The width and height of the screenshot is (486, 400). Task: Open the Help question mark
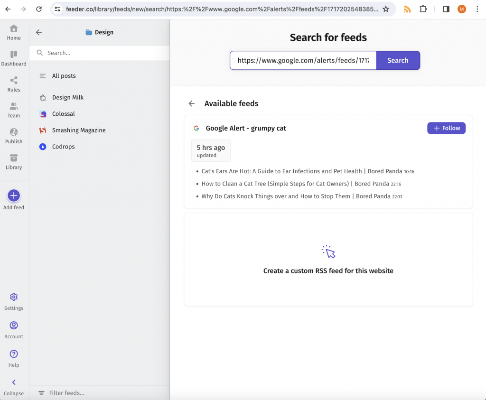click(14, 354)
